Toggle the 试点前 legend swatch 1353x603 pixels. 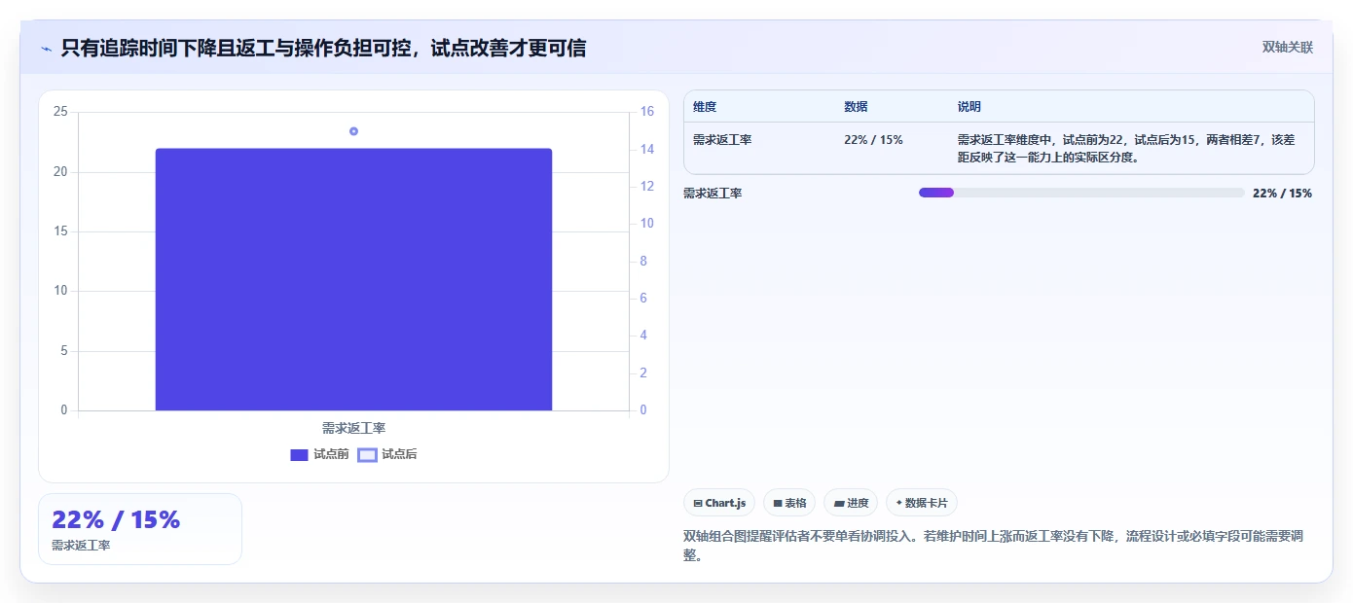click(x=299, y=454)
